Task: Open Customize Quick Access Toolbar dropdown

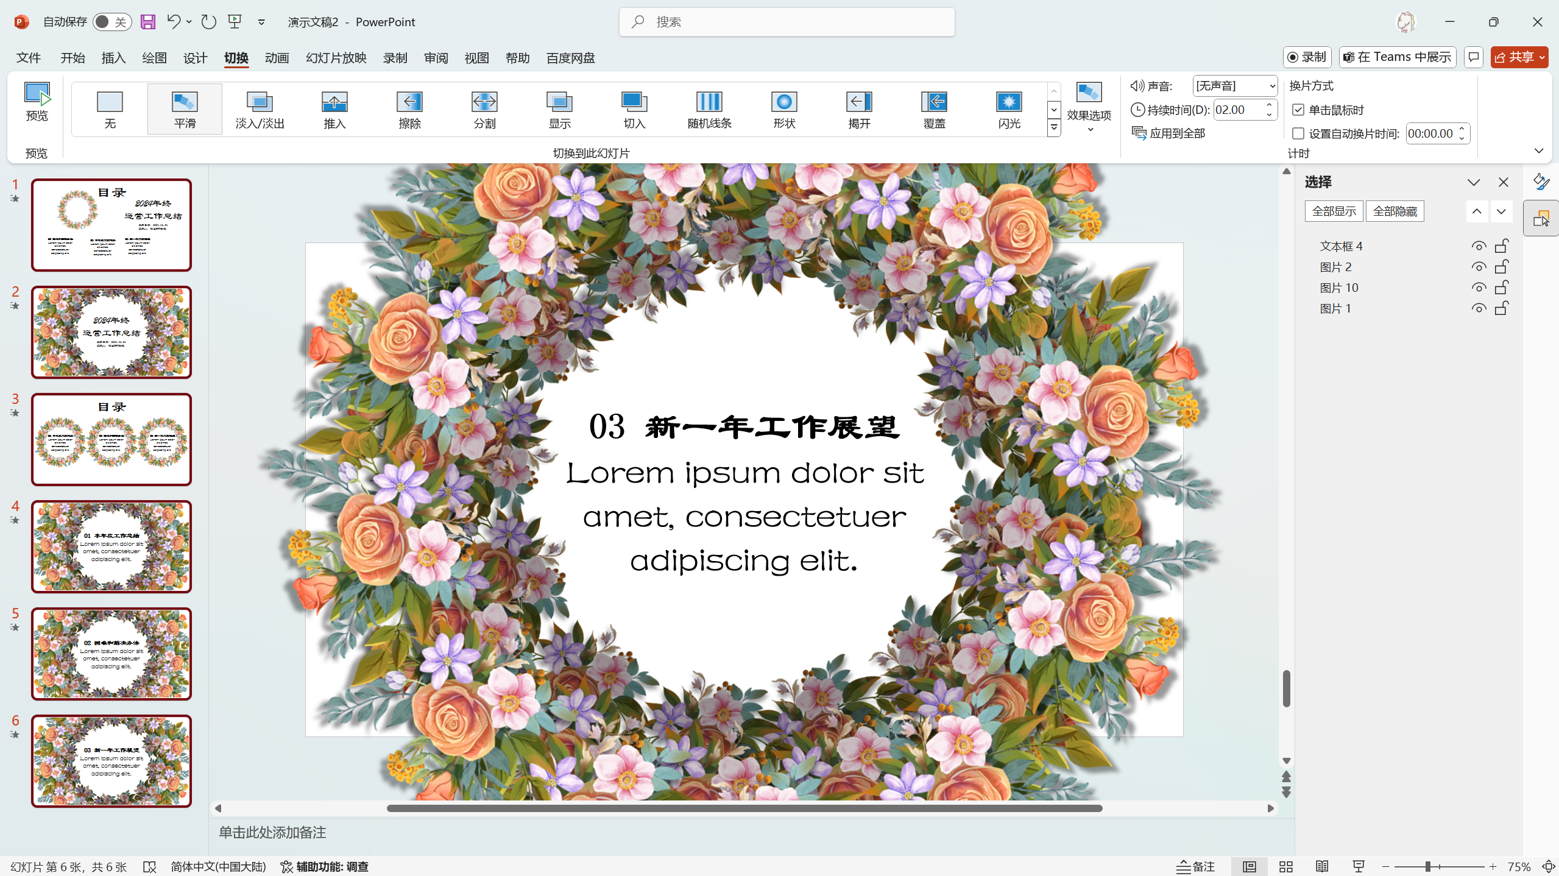Action: [x=261, y=22]
